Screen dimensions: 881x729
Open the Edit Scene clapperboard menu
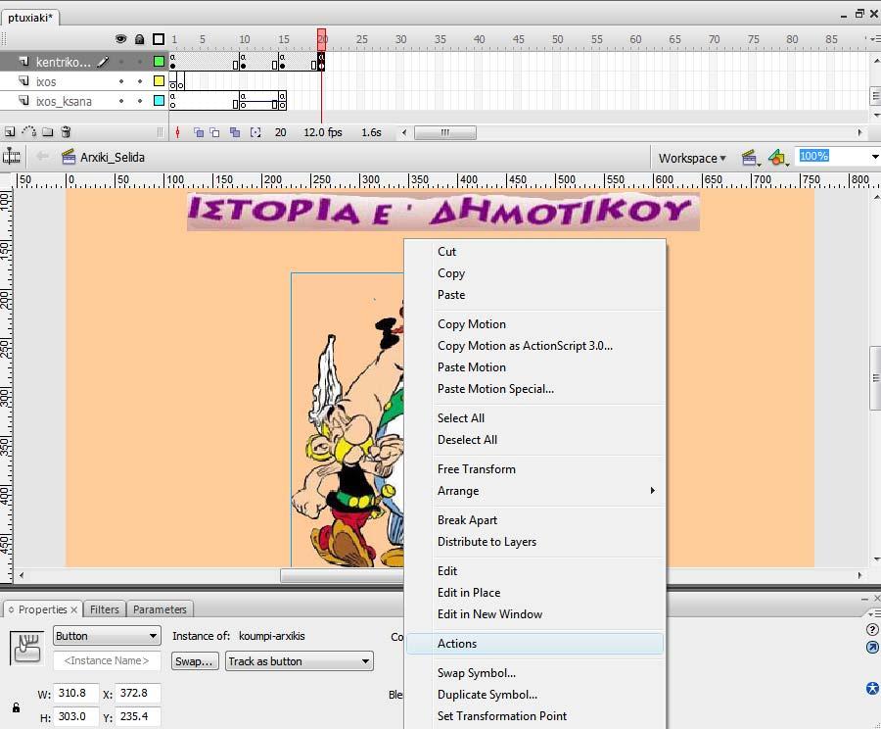pos(751,158)
